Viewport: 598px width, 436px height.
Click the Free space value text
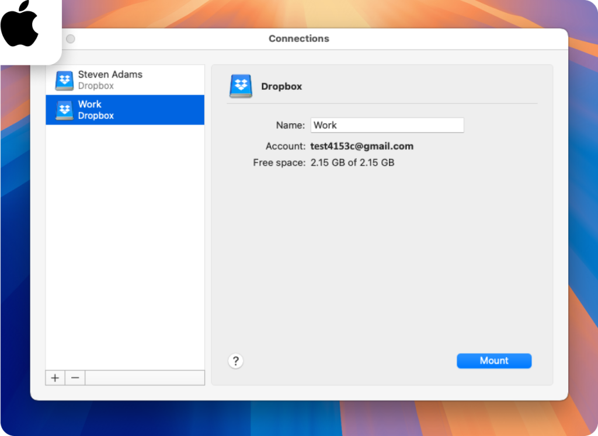coord(352,162)
